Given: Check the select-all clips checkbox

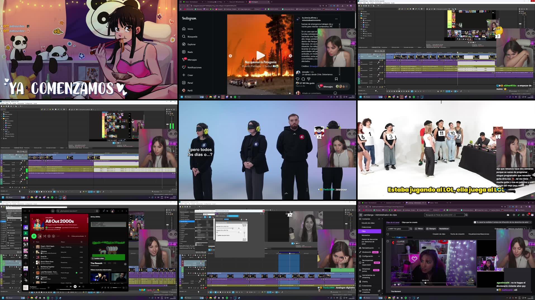Looking at the screenshot, I should click(x=388, y=234).
